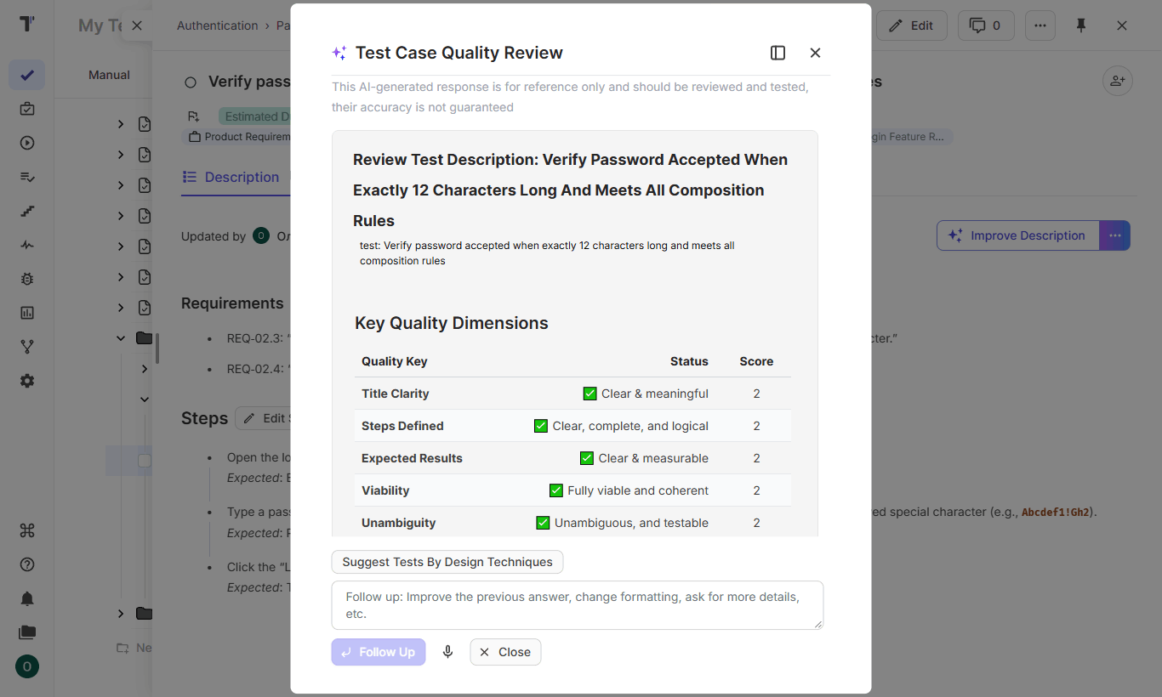This screenshot has width=1162, height=697.
Task: Open the Pulse activity sidebar icon
Action: point(27,245)
